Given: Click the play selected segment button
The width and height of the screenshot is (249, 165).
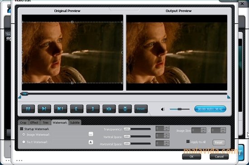Looking at the screenshot, I should [x=61, y=109].
